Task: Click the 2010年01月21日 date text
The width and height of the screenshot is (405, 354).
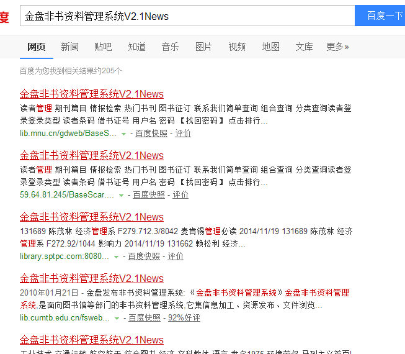Action: click(49, 293)
